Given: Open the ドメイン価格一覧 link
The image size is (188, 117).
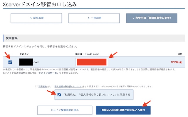Looking at the screenshot, I should point(48,73).
